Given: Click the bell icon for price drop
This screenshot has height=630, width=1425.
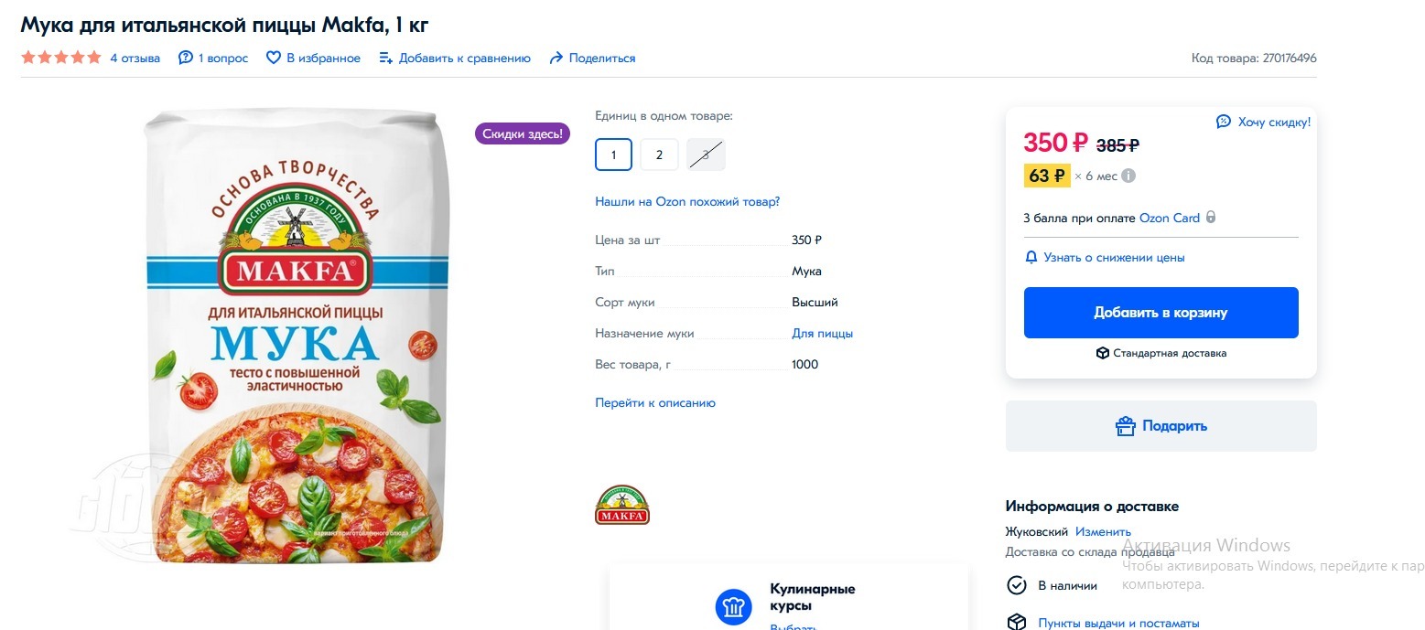Looking at the screenshot, I should 1031,258.
